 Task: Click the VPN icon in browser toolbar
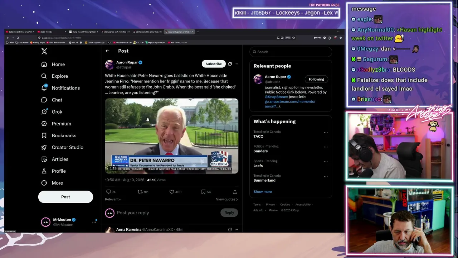317,38
